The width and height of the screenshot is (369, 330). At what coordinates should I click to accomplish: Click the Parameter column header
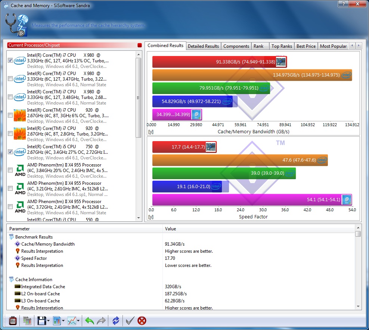pos(85,228)
